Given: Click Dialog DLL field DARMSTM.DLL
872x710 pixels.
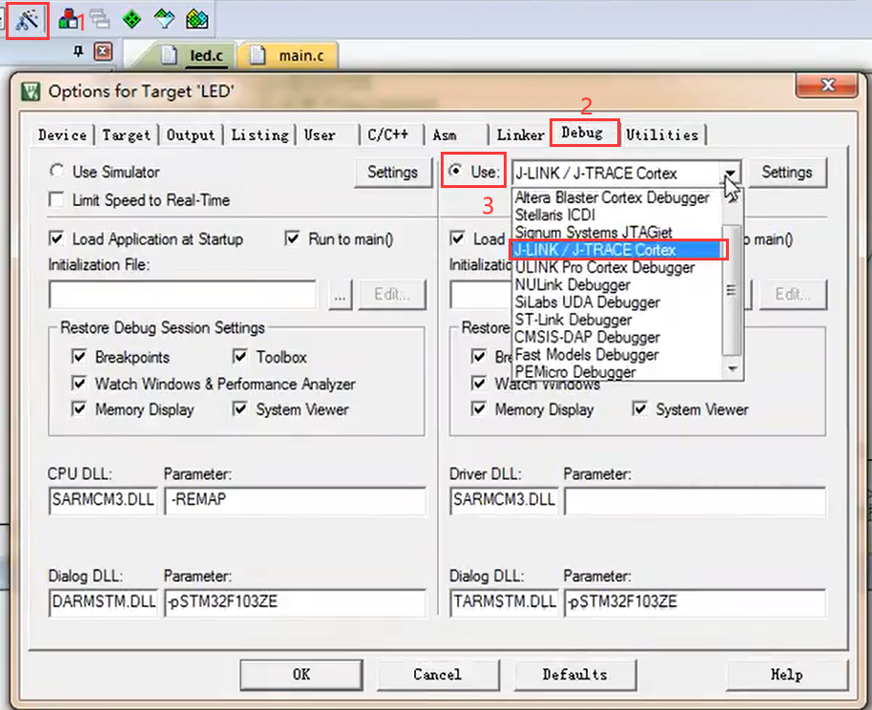Looking at the screenshot, I should pos(103,602).
